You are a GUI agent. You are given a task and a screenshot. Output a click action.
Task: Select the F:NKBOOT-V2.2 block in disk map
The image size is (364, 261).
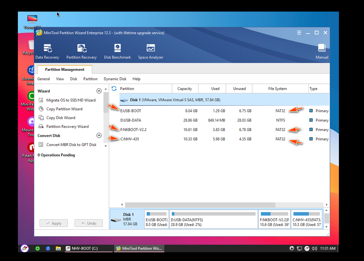[275, 220]
